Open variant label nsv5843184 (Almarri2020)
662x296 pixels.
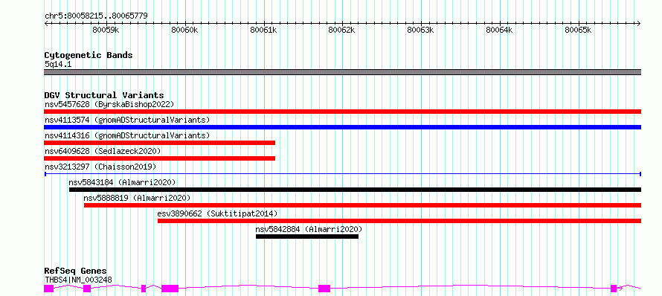click(x=122, y=182)
